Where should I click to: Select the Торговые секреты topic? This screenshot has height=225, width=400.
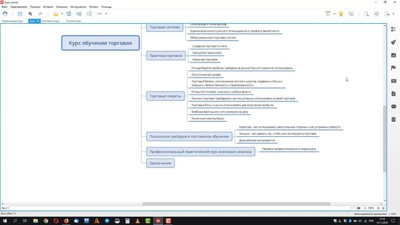tap(165, 96)
